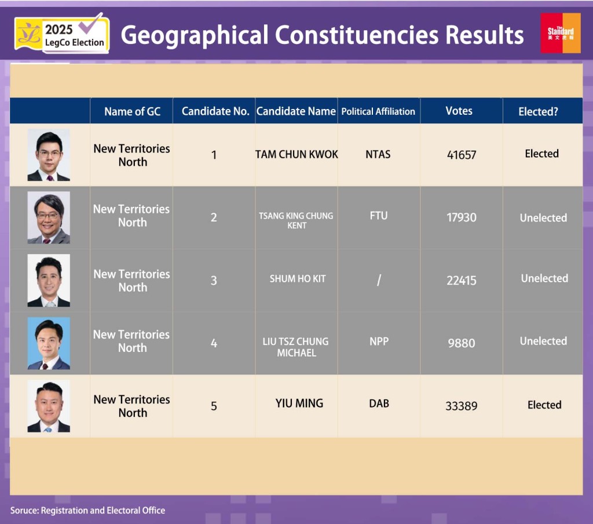The width and height of the screenshot is (593, 524).
Task: Click the vote count 41657
Action: point(462,155)
